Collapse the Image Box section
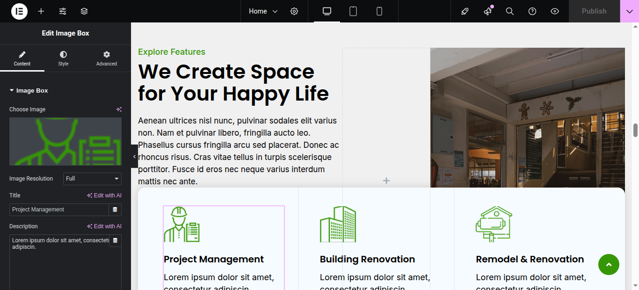The height and width of the screenshot is (290, 639). 29,91
